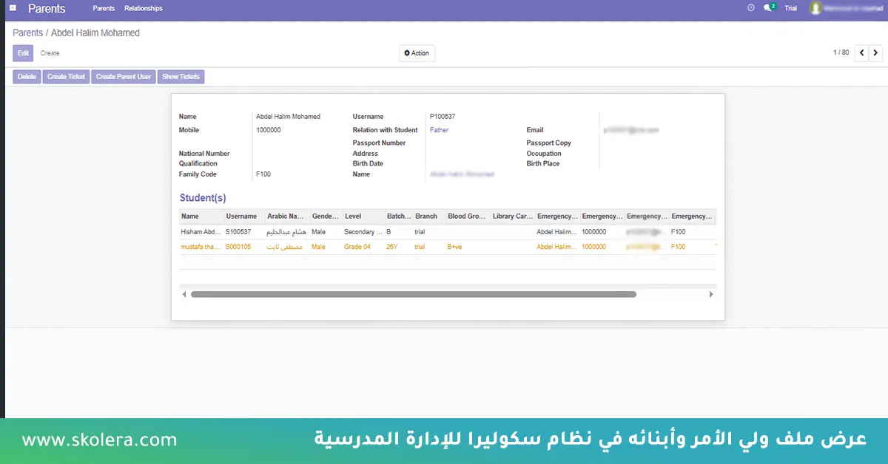Click the user avatar picture
Image resolution: width=888 pixels, height=464 pixels.
815,8
